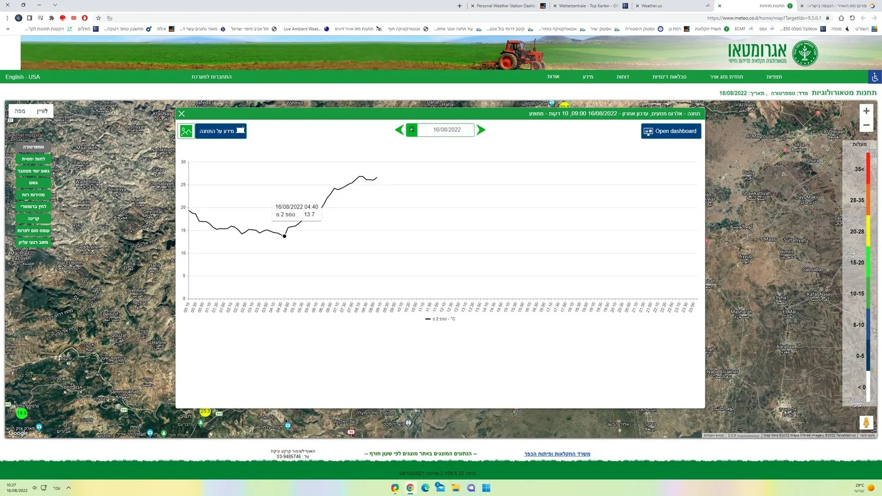Image resolution: width=882 pixels, height=496 pixels.
Task: Open the דוחות menu item
Action: [x=623, y=77]
